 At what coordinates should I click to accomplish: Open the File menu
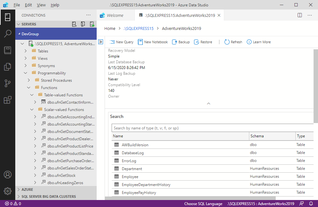[x=17, y=5]
